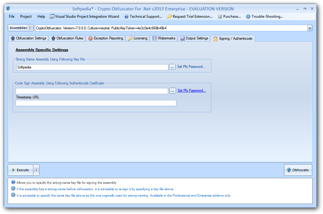This screenshot has height=214, width=323.
Task: Select Signing / Authenticode tab
Action: point(233,39)
